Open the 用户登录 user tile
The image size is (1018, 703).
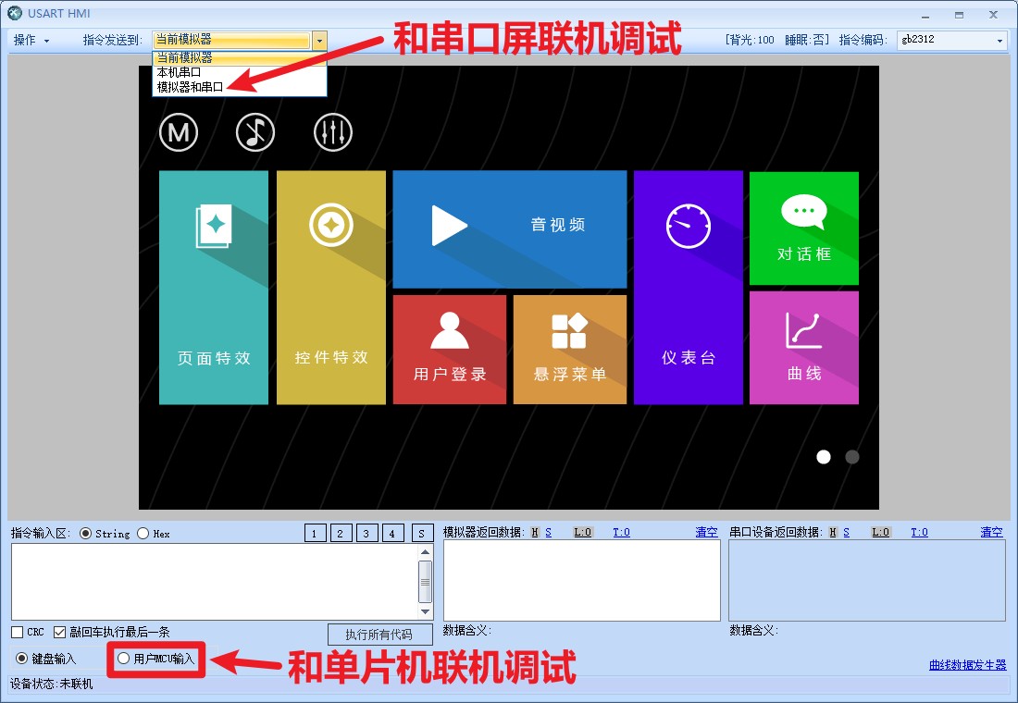449,350
